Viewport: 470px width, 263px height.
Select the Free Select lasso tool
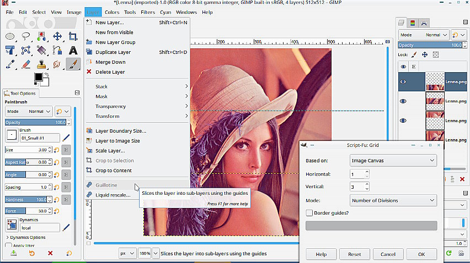26,37
